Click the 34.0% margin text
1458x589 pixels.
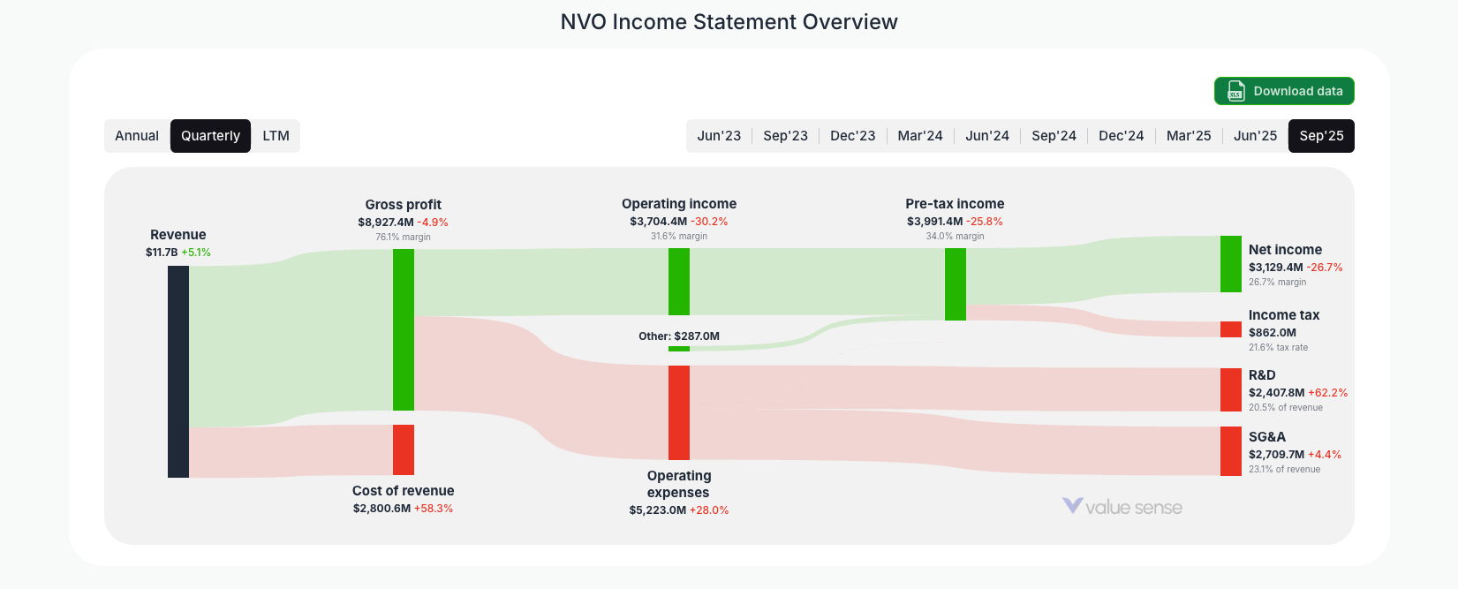955,236
